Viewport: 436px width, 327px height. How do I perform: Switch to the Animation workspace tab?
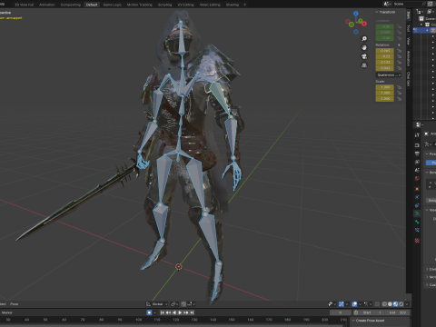click(x=47, y=5)
